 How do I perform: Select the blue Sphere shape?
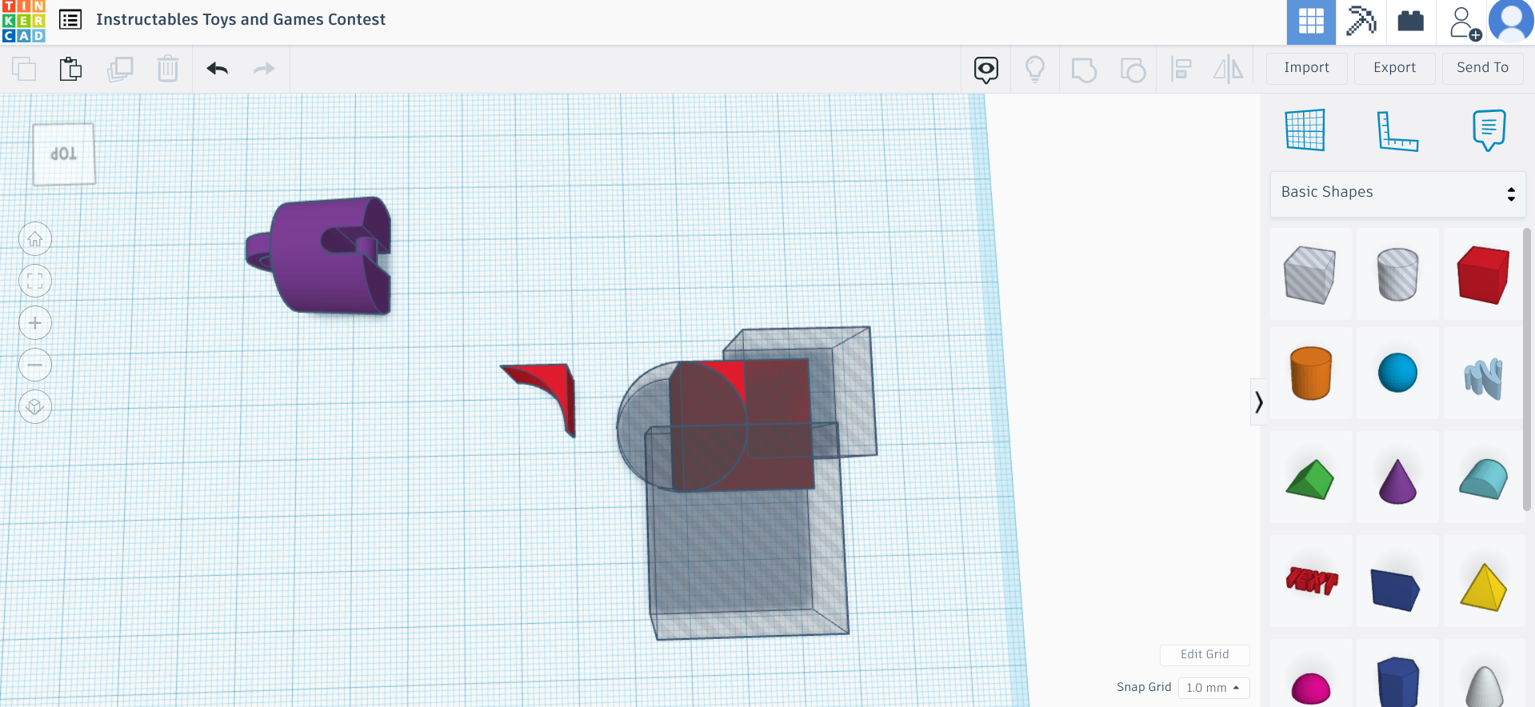pyautogui.click(x=1397, y=373)
